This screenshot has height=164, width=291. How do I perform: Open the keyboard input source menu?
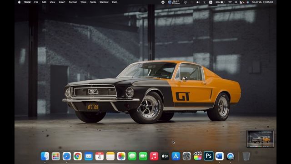coord(211,2)
